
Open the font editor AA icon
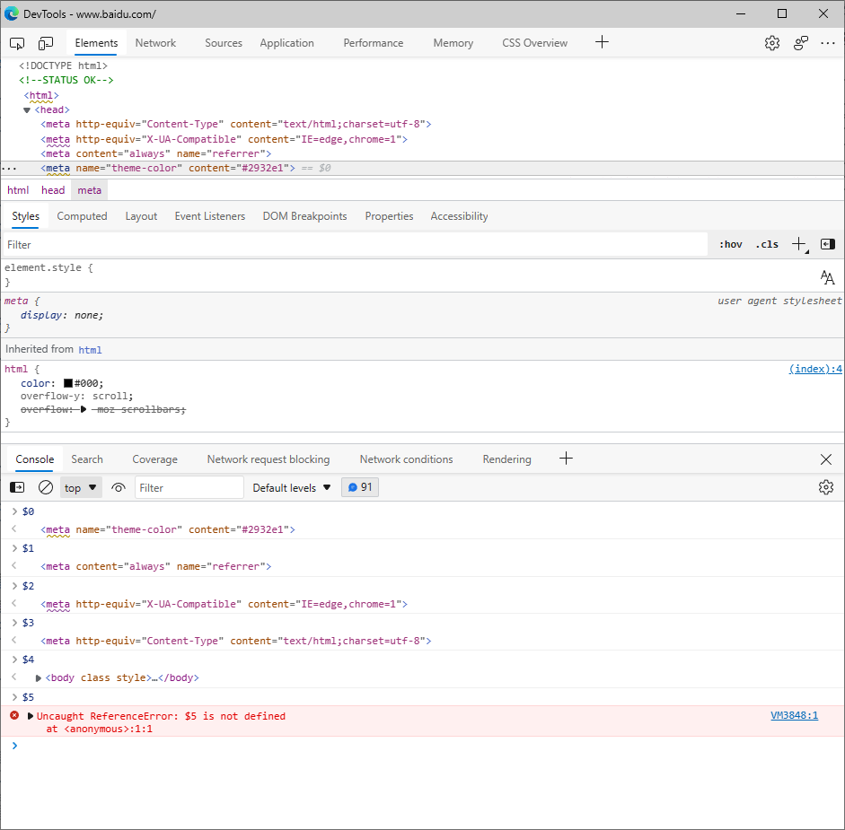tap(827, 277)
